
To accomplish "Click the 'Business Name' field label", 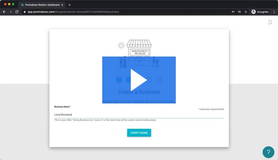I will click(x=62, y=107).
